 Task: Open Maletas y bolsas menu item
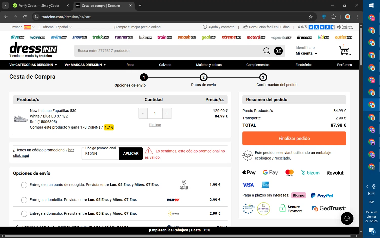point(209,65)
